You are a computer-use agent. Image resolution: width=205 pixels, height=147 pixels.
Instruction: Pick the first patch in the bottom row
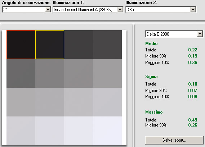pyautogui.click(x=21, y=131)
